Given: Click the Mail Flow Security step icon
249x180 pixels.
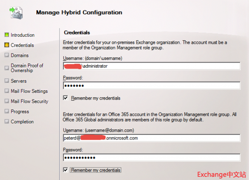Looking at the screenshot, I should pyautogui.click(x=6, y=101).
